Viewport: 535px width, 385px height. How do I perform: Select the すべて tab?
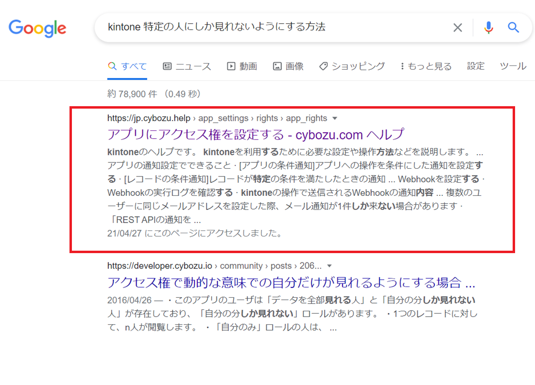tap(127, 66)
